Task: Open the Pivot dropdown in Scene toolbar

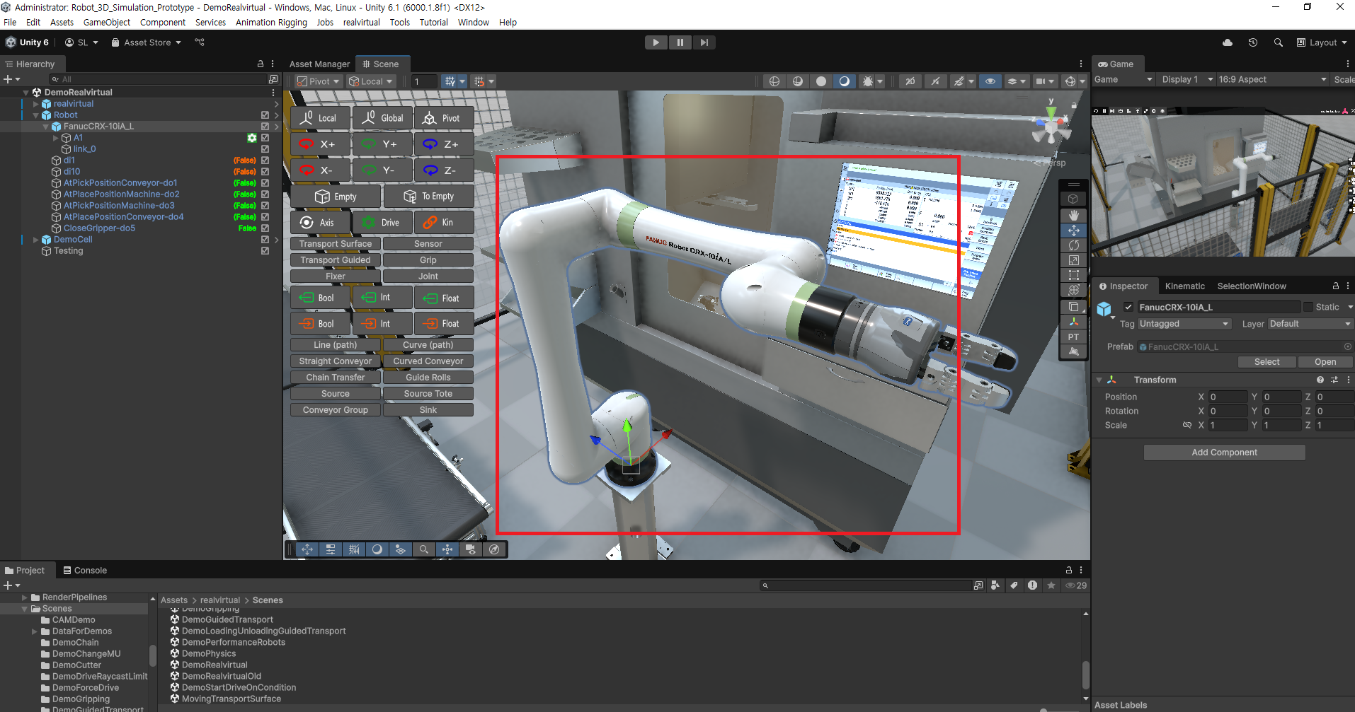Action: coord(319,81)
